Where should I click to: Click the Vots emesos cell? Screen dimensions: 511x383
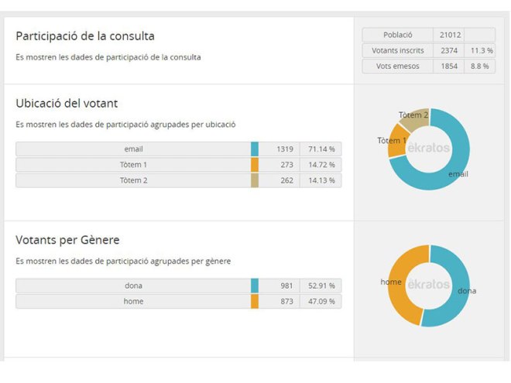click(398, 66)
